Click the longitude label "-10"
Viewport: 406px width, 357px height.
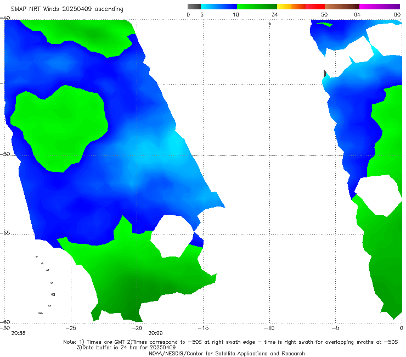[x=269, y=328]
